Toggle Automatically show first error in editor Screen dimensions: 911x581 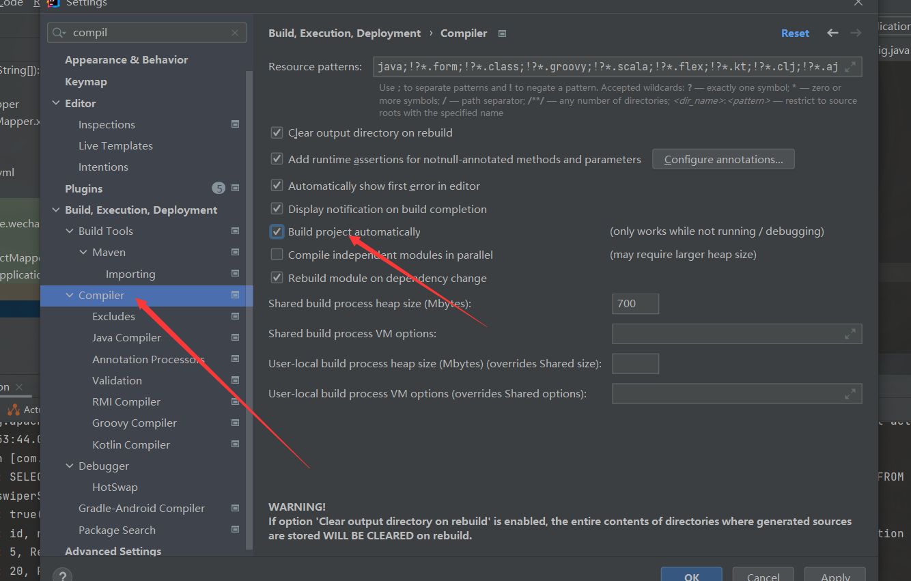pyautogui.click(x=277, y=185)
